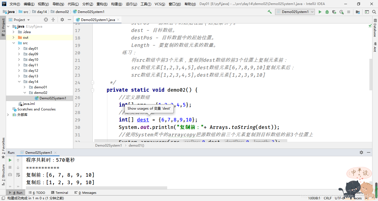Open the Database side panel
378x201 pixels.
375,28
